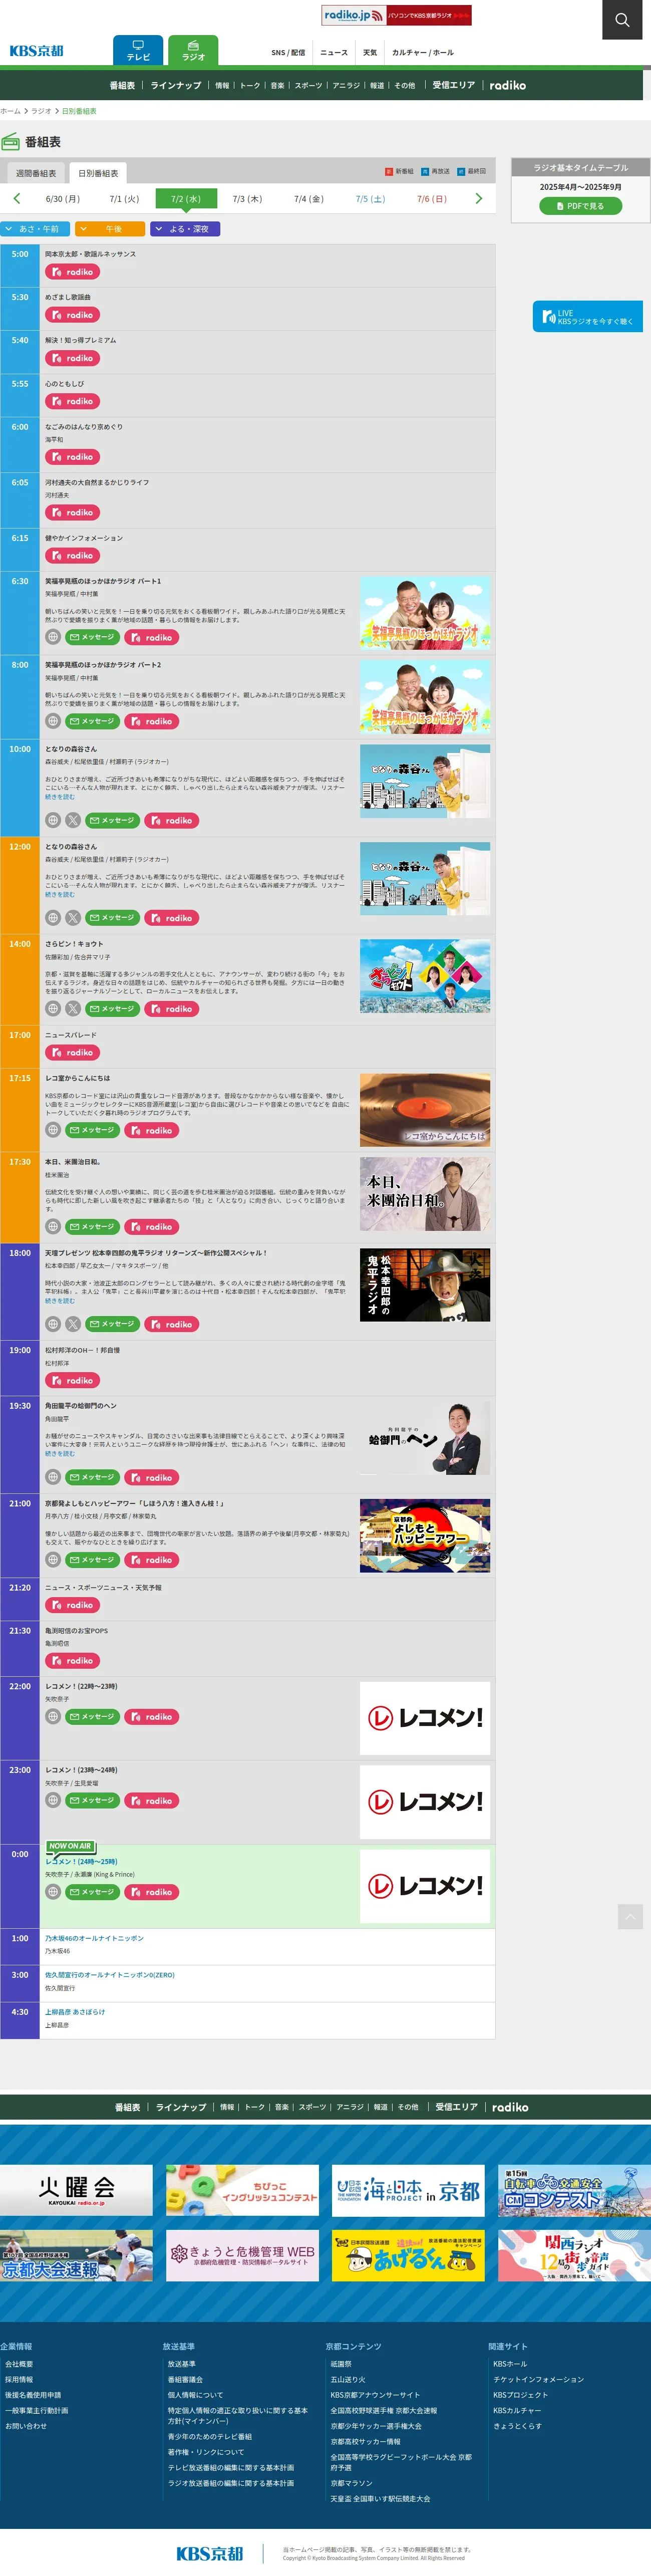Listen live via KBSラジオを今すぐ聴く
Viewport: 651px width, 2576px height.
coord(587,317)
